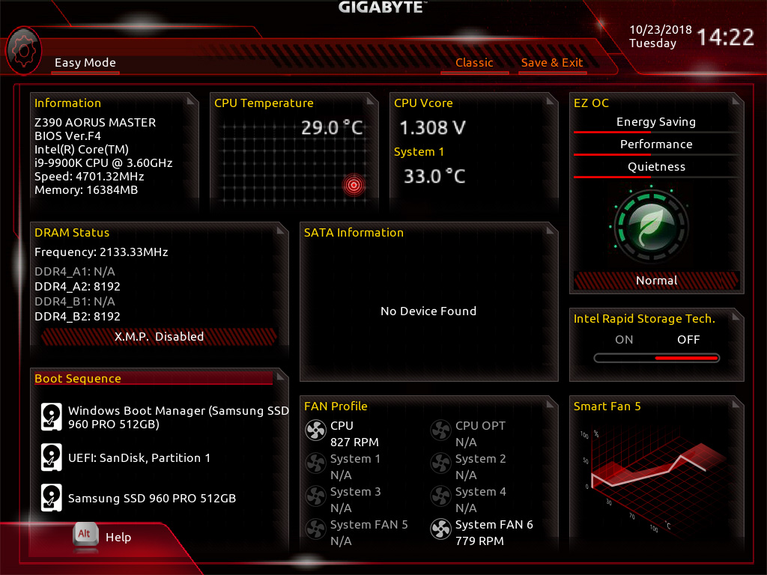Switch to Classic mode

pos(474,63)
